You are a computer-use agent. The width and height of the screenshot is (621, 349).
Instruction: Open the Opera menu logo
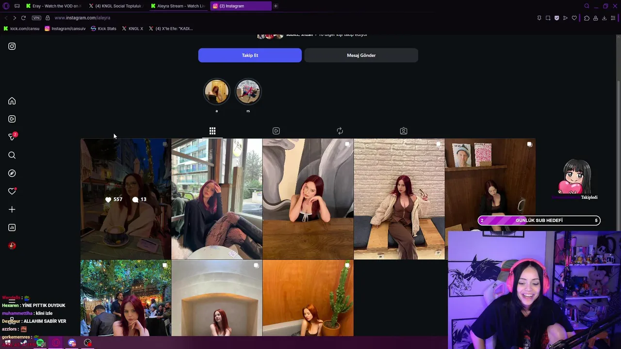click(6, 6)
